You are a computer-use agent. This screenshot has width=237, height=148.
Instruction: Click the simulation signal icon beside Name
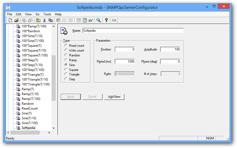[64, 31]
